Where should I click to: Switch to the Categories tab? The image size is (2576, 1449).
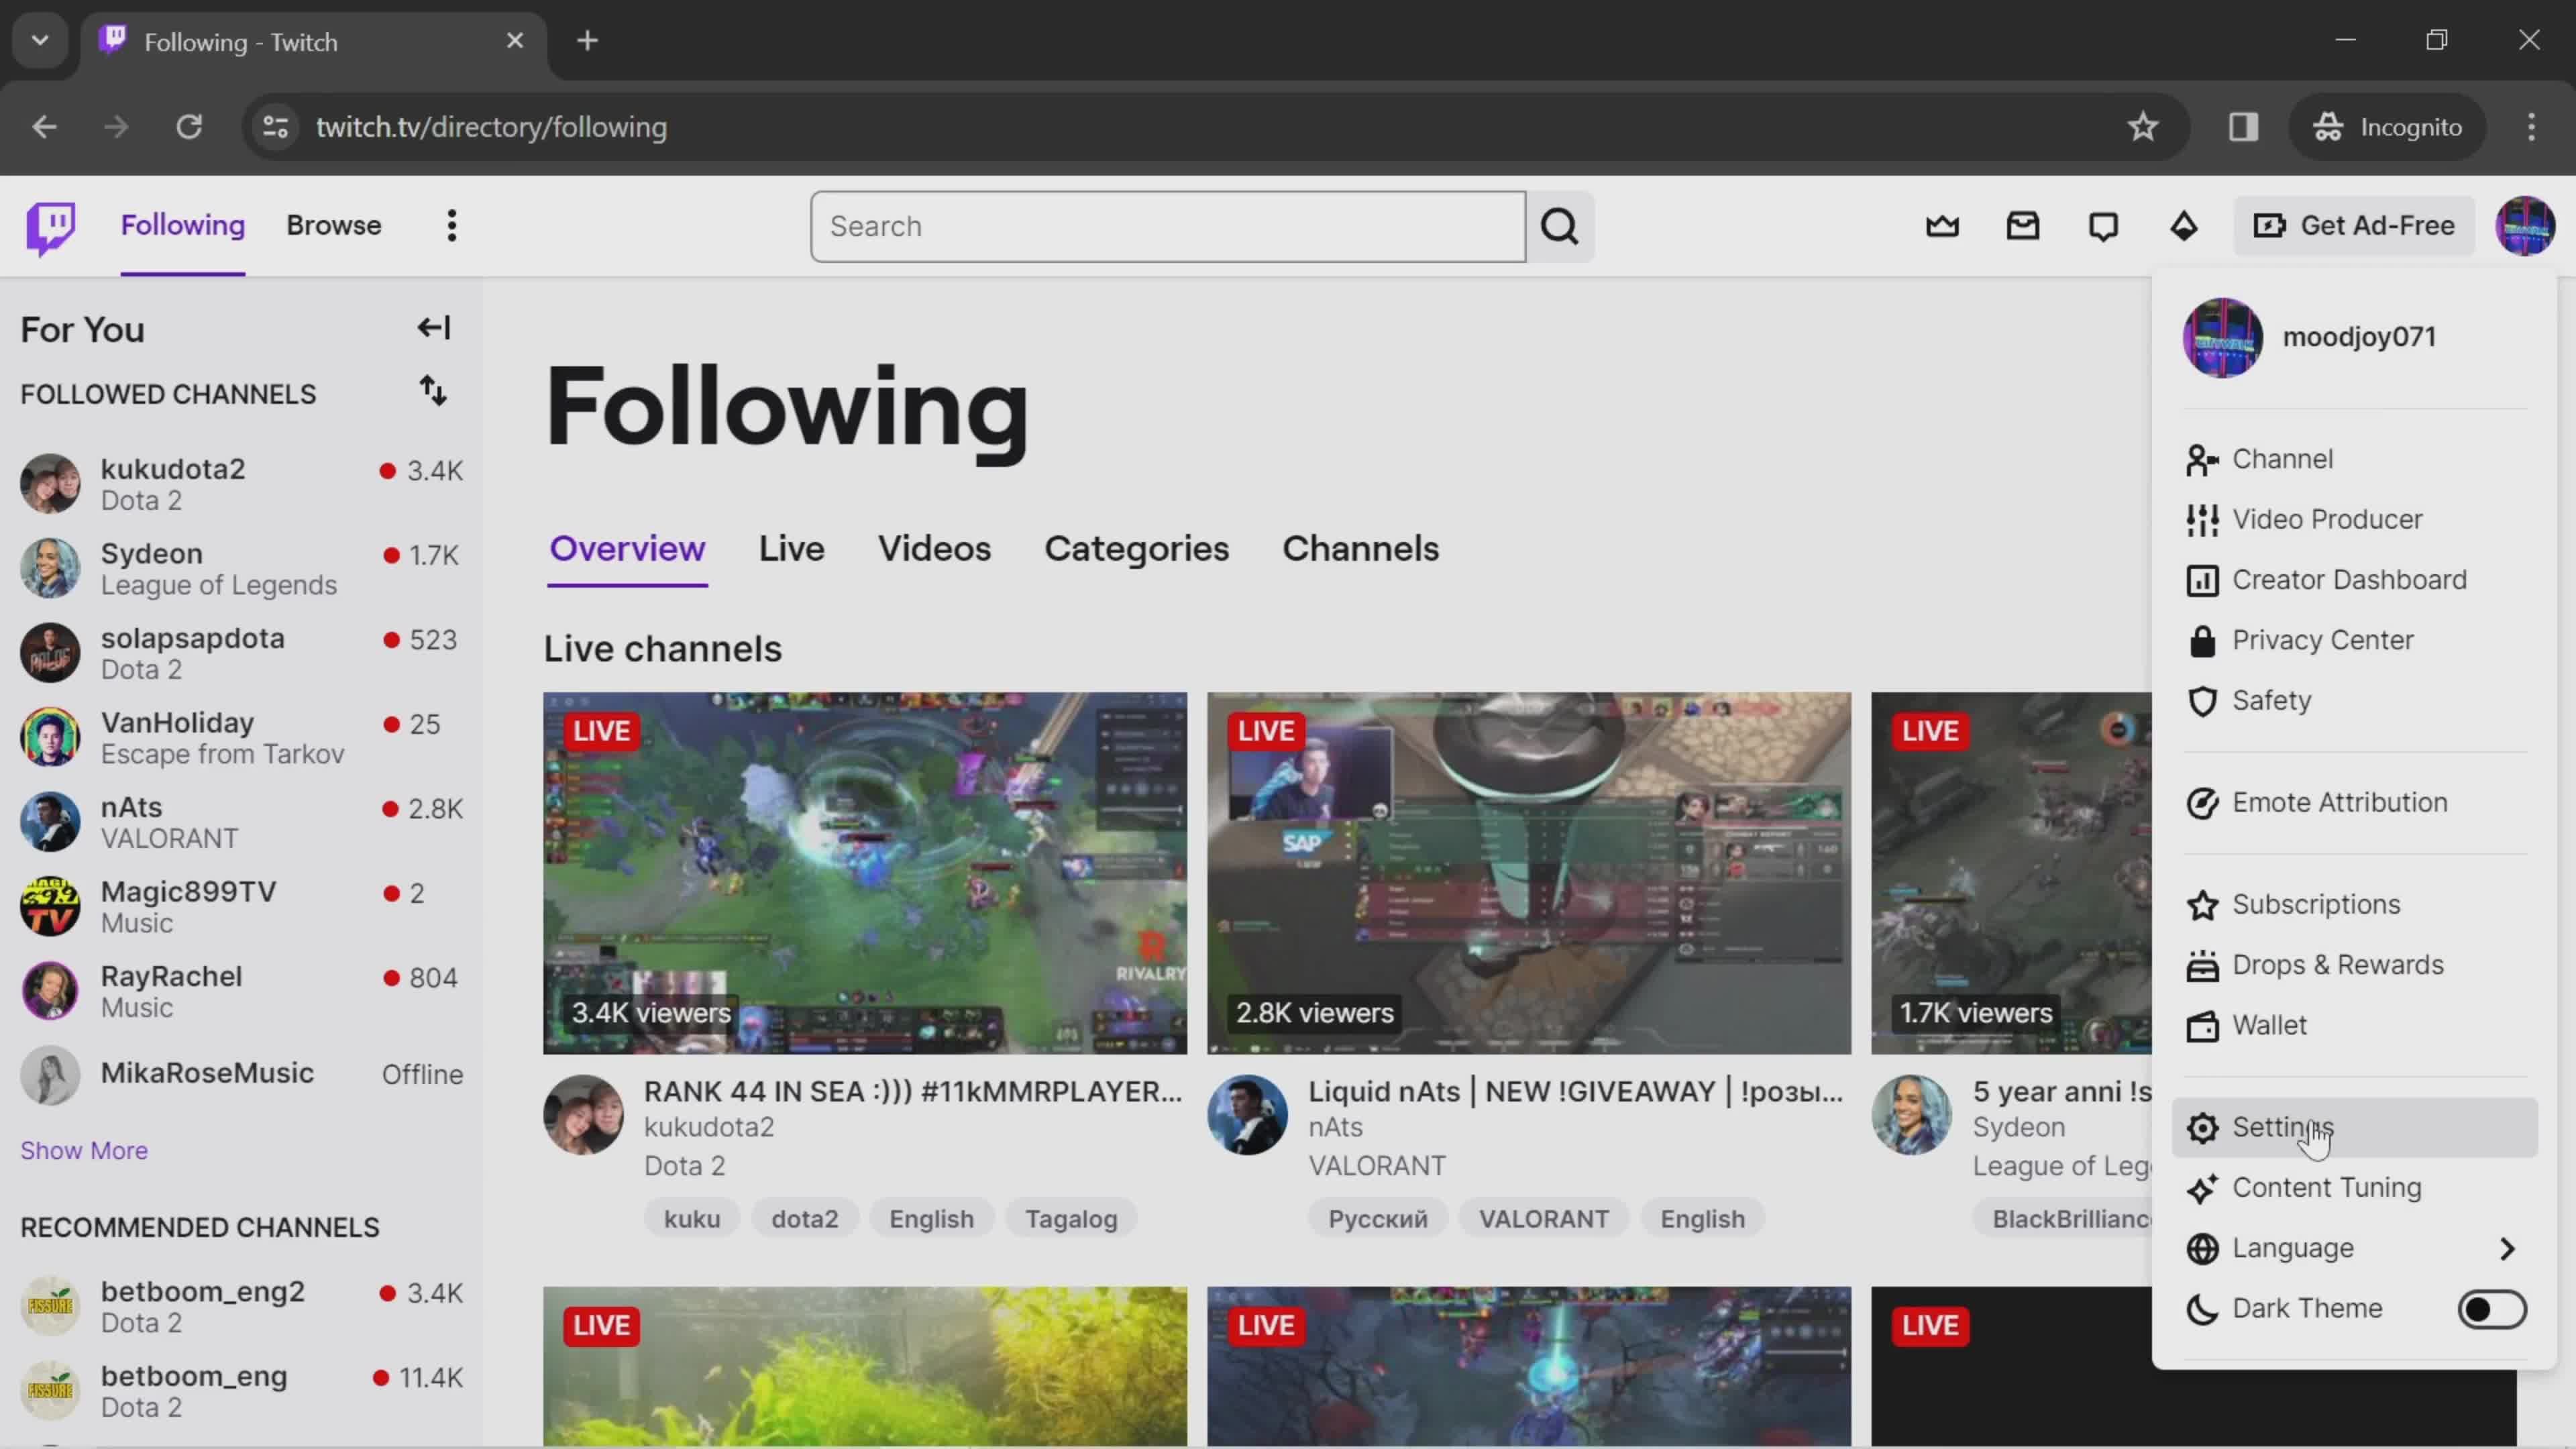pos(1136,549)
